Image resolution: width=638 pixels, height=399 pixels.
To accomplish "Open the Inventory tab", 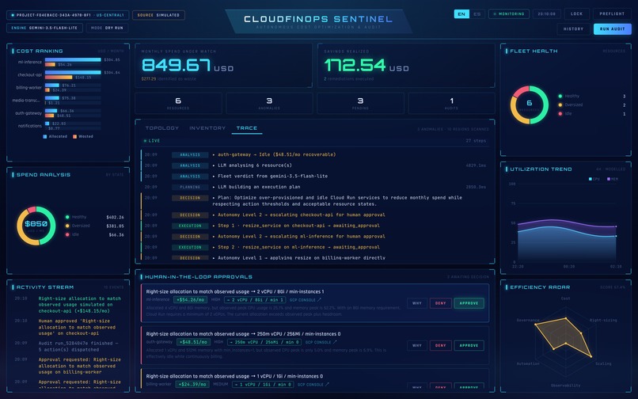I will point(207,128).
